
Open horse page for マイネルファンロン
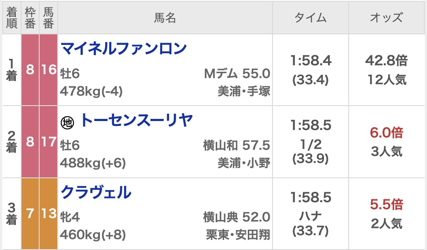(x=124, y=49)
